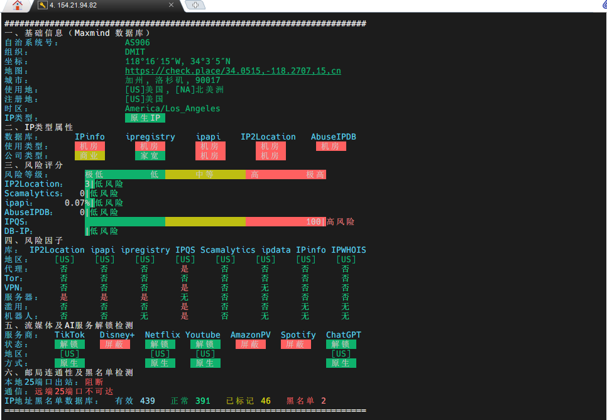Click the America/Los_Angeles timezone text
The height and width of the screenshot is (420, 607).
172,109
